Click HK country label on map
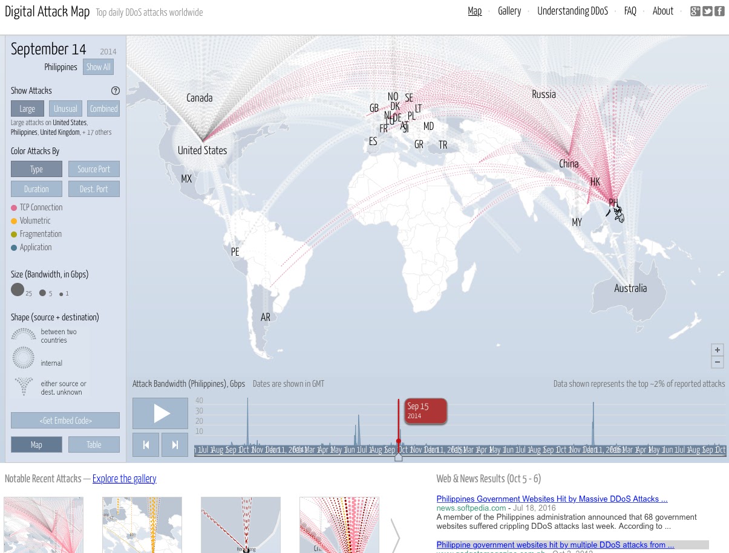 (595, 182)
